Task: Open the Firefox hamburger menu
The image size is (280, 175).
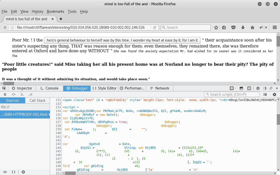Action: pyautogui.click(x=275, y=27)
